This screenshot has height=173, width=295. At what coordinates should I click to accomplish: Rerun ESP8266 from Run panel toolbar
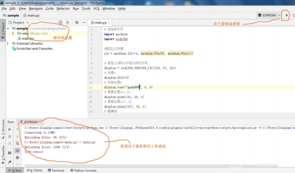pyautogui.click(x=10, y=129)
